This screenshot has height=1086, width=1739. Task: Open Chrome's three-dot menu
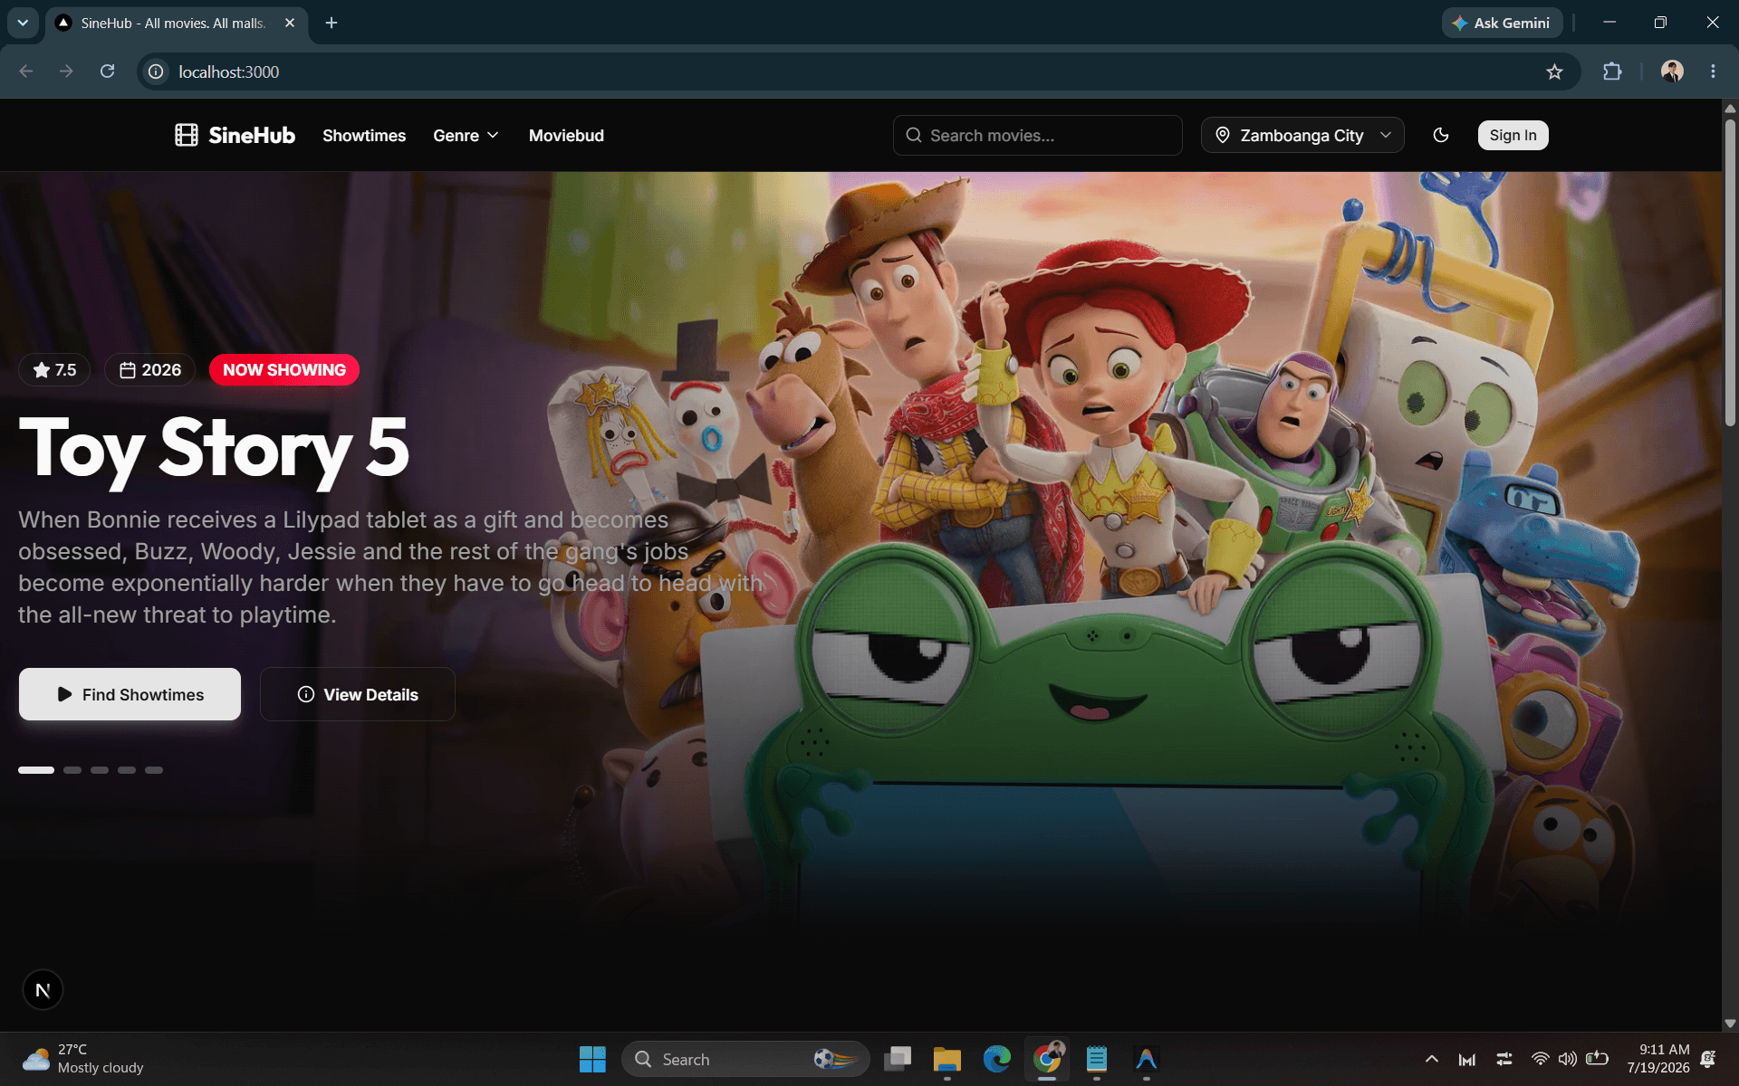(1713, 71)
